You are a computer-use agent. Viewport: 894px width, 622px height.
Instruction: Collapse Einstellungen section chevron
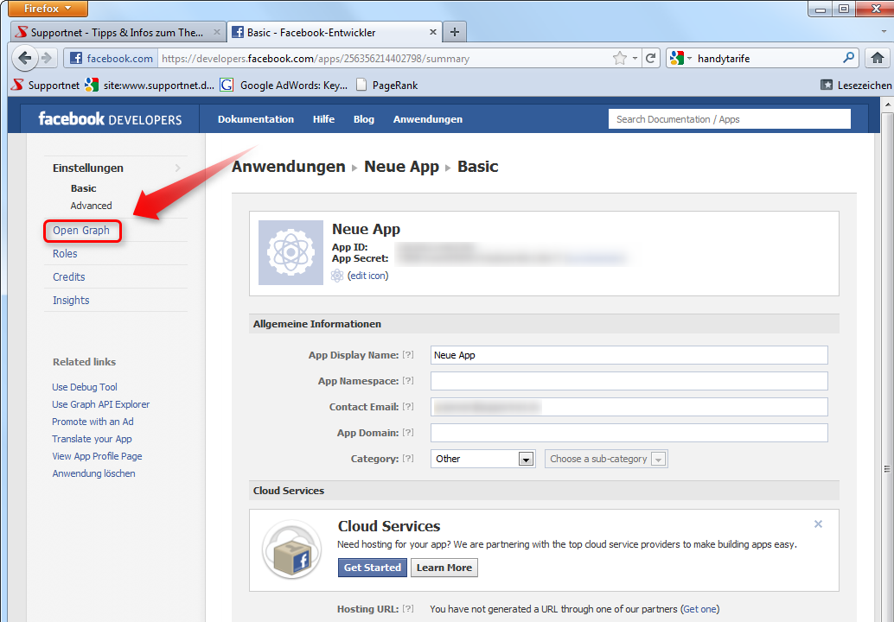(177, 168)
